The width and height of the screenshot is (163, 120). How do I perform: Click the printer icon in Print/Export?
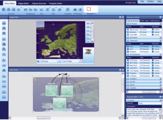75,9
